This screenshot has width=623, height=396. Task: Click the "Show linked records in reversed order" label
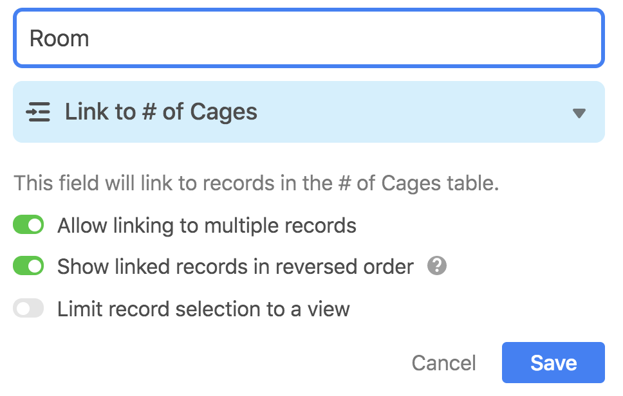click(x=235, y=266)
